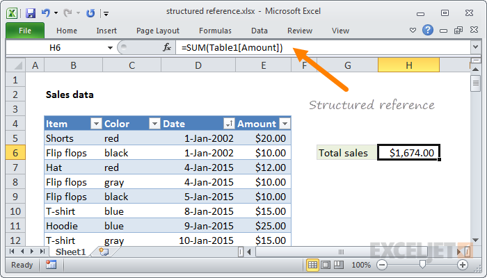Click the vertical scrollbar up arrow
The height and width of the screenshot is (278, 487).
(x=475, y=69)
